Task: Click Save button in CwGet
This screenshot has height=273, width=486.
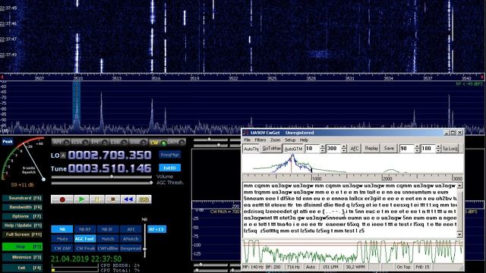Action: pyautogui.click(x=389, y=149)
